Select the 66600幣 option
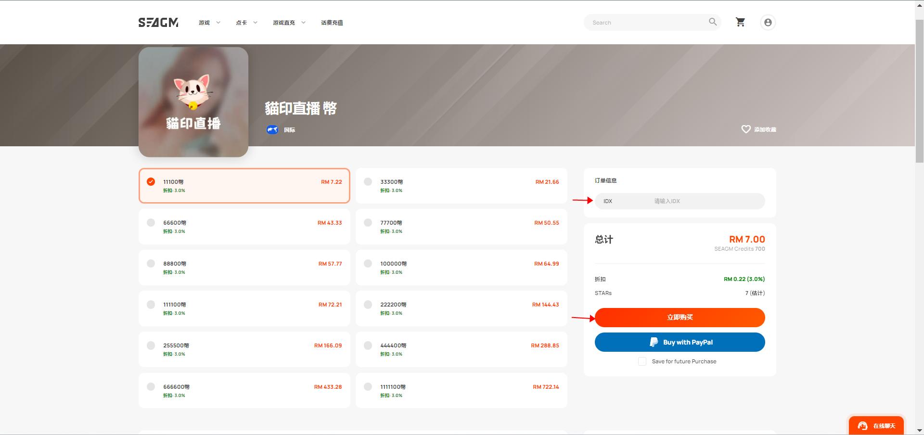The height and width of the screenshot is (435, 924). [244, 227]
